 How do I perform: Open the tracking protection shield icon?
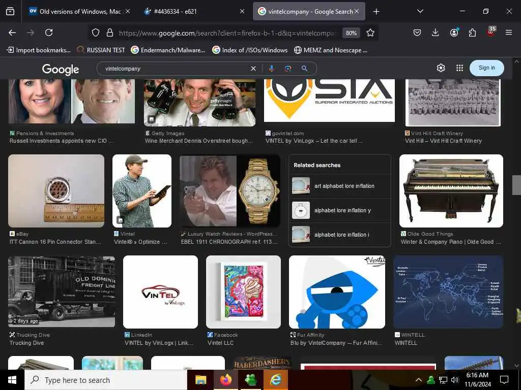pyautogui.click(x=96, y=32)
